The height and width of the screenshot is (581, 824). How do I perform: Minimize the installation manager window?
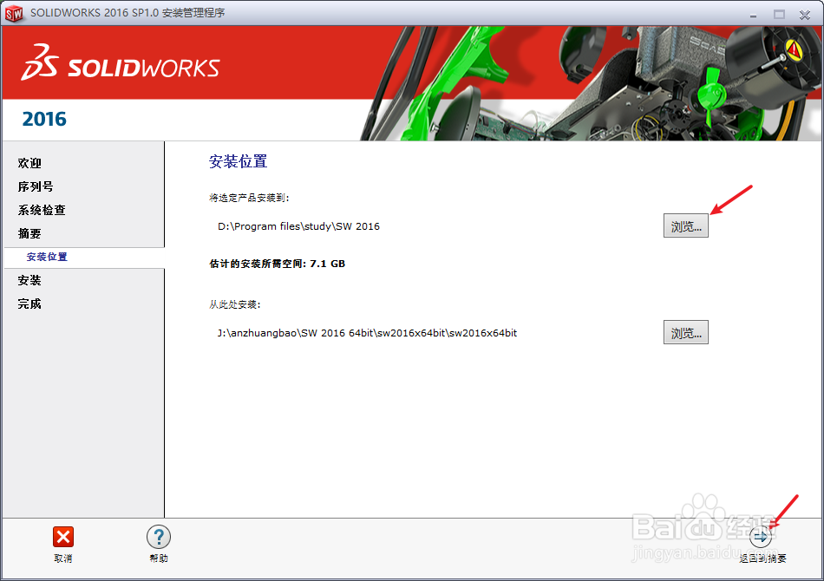click(x=753, y=15)
